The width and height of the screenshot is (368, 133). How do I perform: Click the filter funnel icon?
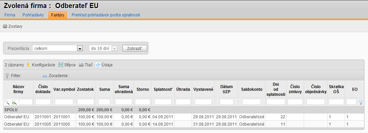tap(7, 76)
